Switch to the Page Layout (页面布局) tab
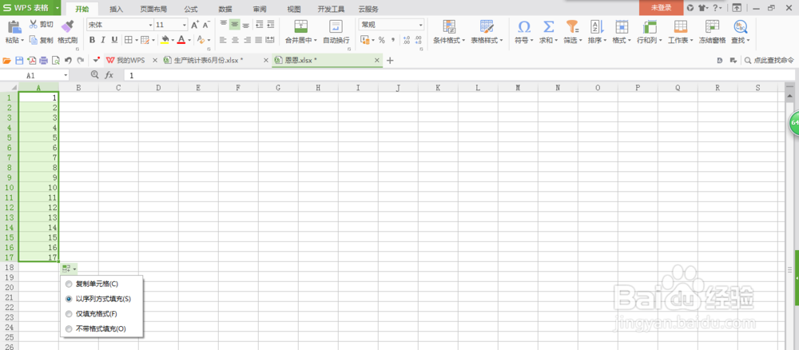Screen dimensions: 799x350 click(153, 9)
